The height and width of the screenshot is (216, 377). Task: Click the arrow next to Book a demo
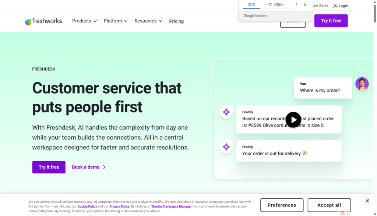coord(104,167)
